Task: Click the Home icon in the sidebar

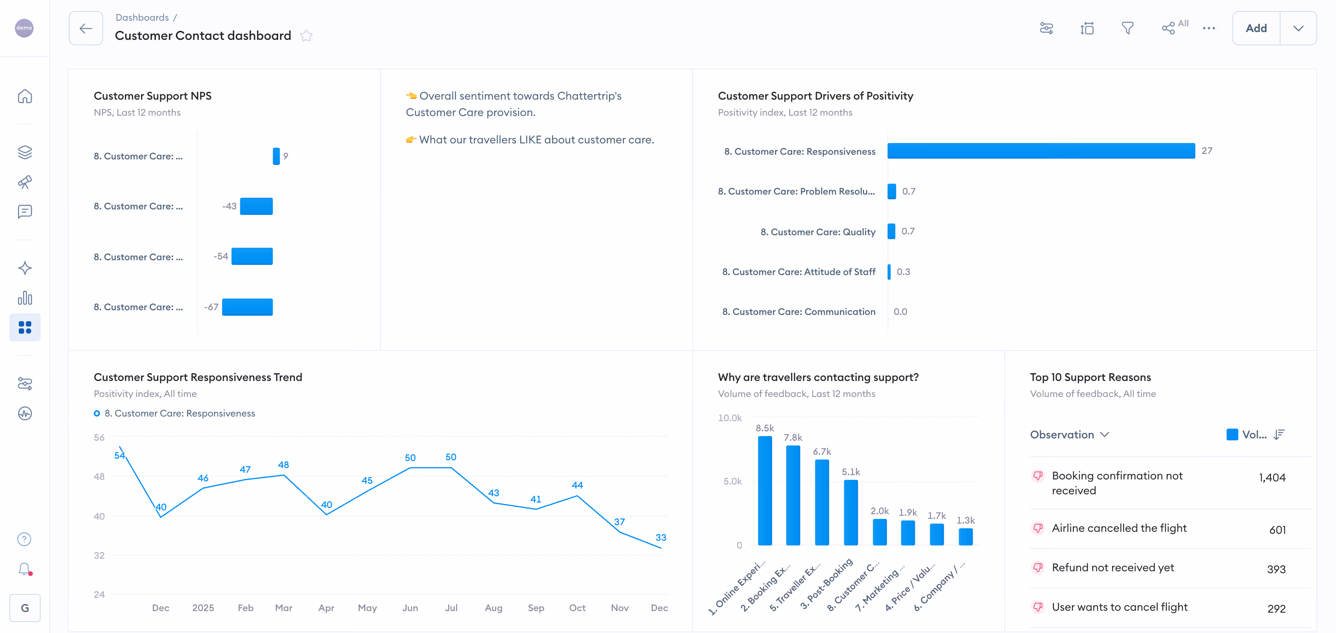Action: tap(25, 97)
